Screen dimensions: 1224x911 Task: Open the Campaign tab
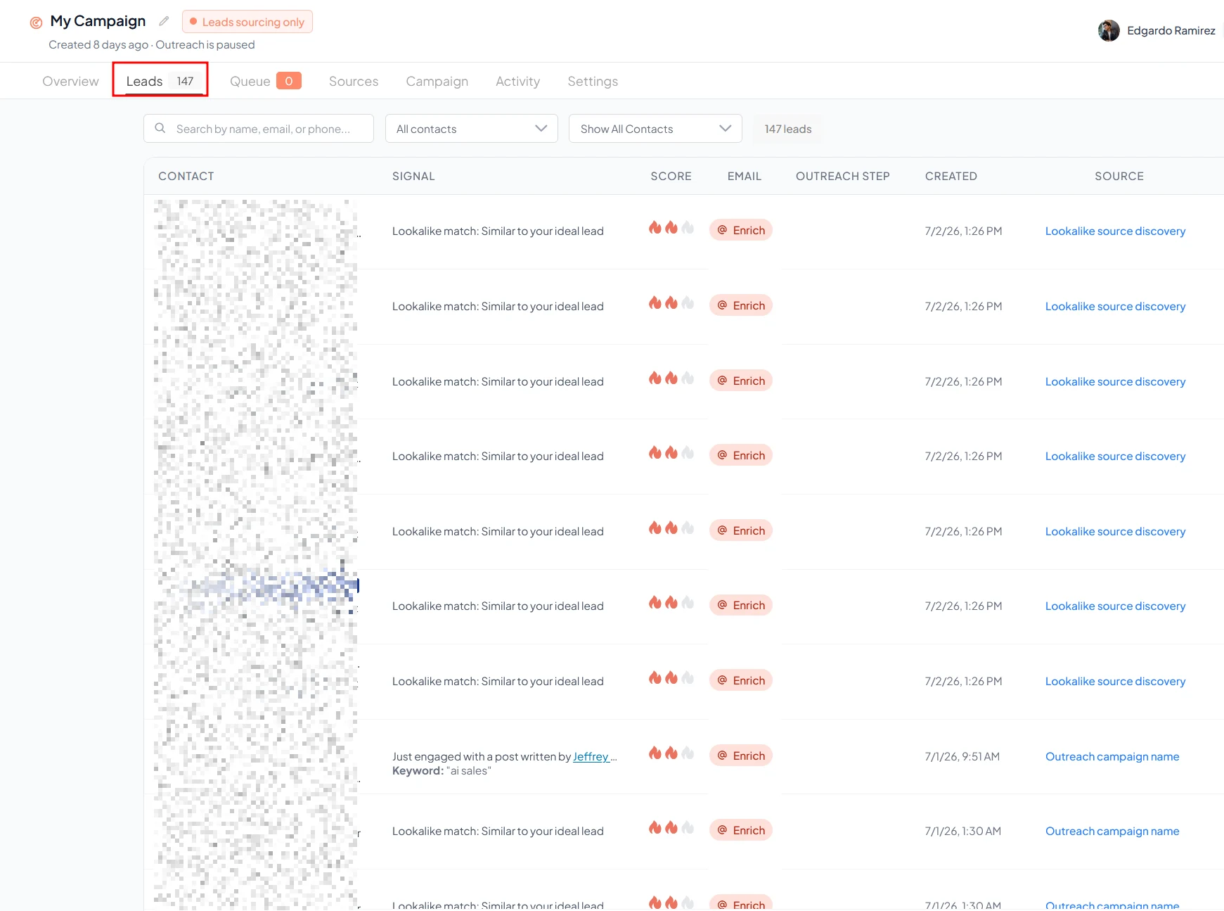point(437,81)
